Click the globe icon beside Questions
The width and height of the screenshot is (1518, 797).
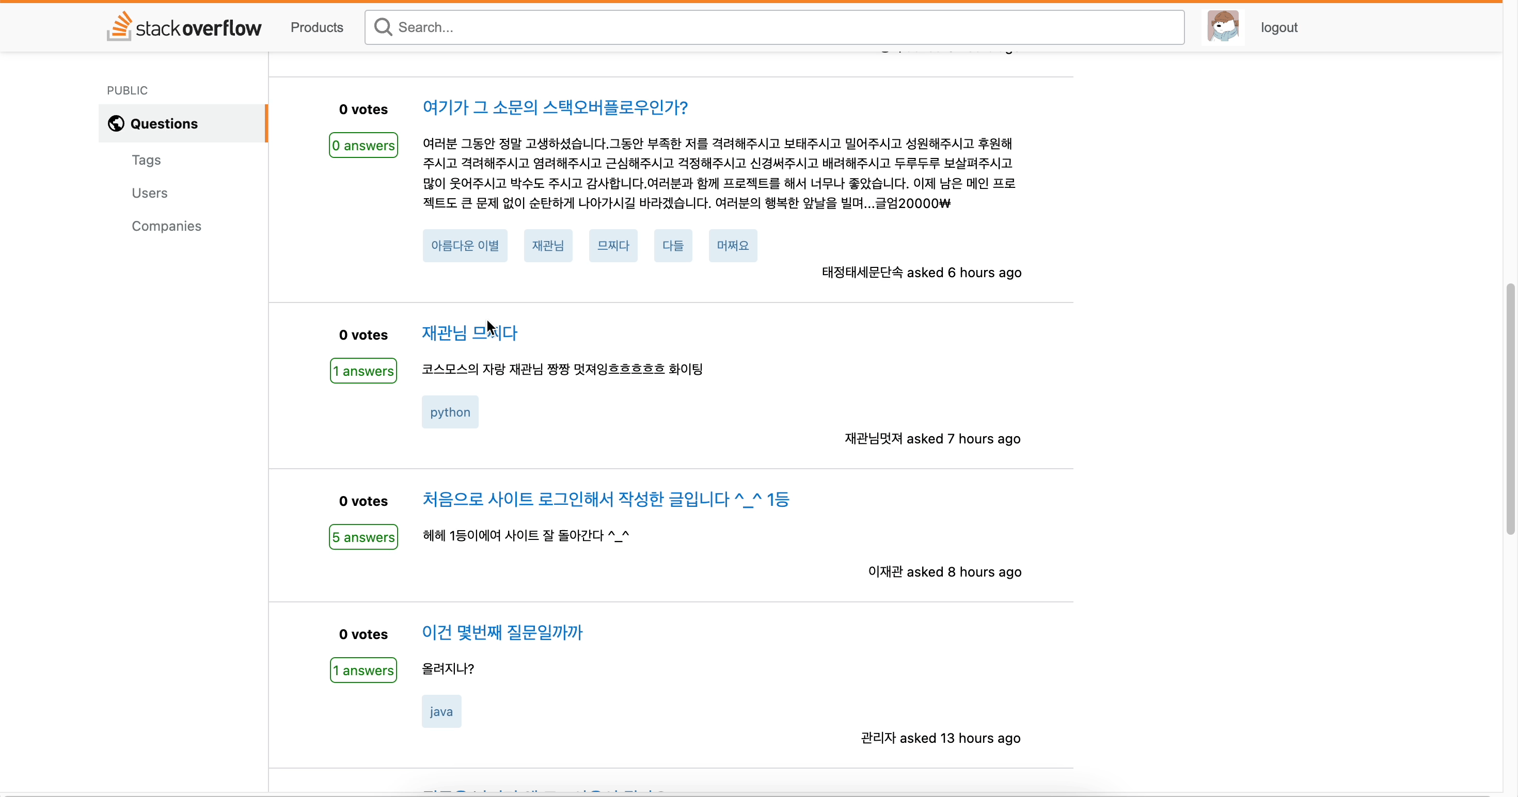pos(116,124)
